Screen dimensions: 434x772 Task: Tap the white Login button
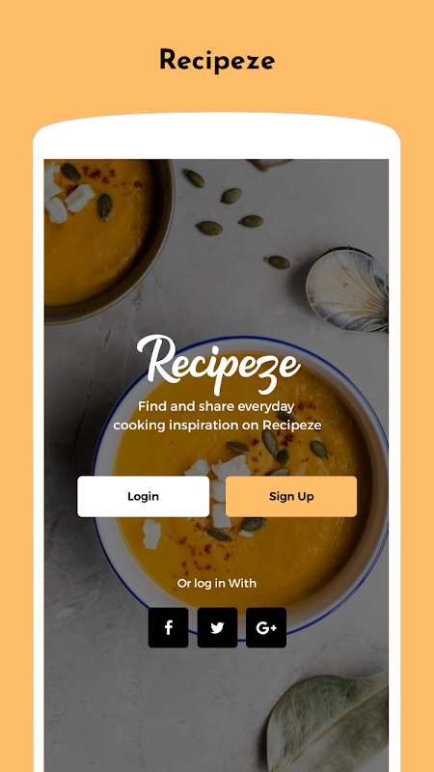pos(143,496)
